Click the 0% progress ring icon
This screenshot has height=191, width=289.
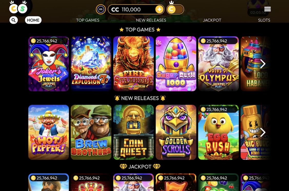[x=101, y=9]
